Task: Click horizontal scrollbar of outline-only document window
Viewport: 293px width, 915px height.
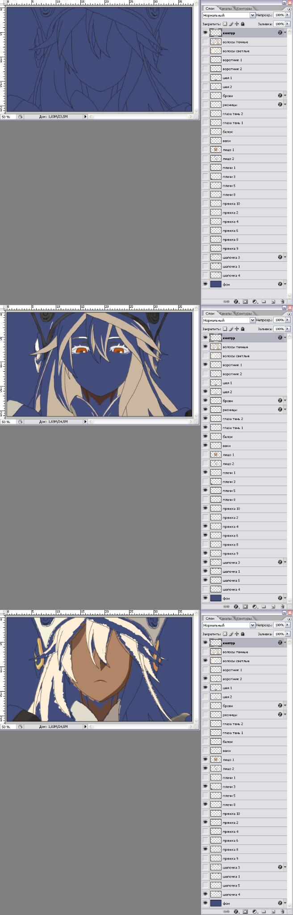Action: pyautogui.click(x=140, y=117)
